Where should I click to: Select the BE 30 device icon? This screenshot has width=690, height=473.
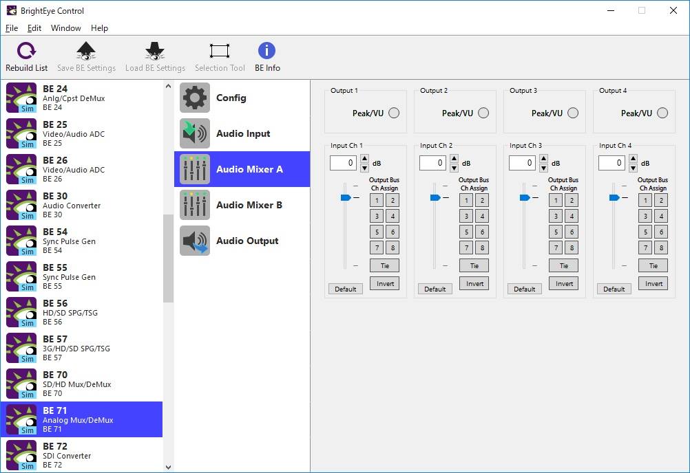click(21, 205)
